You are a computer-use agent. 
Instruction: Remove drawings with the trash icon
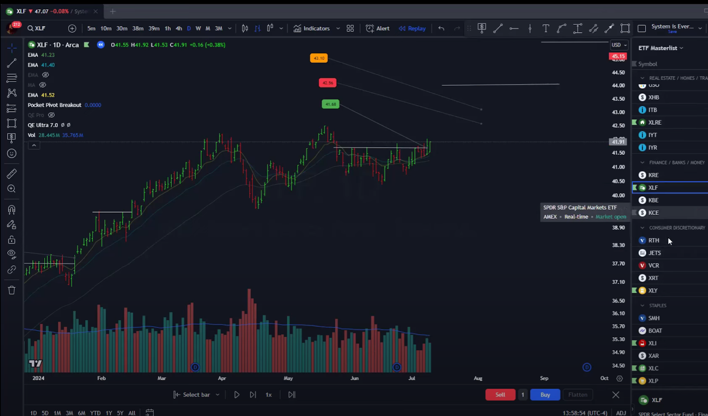(x=12, y=290)
